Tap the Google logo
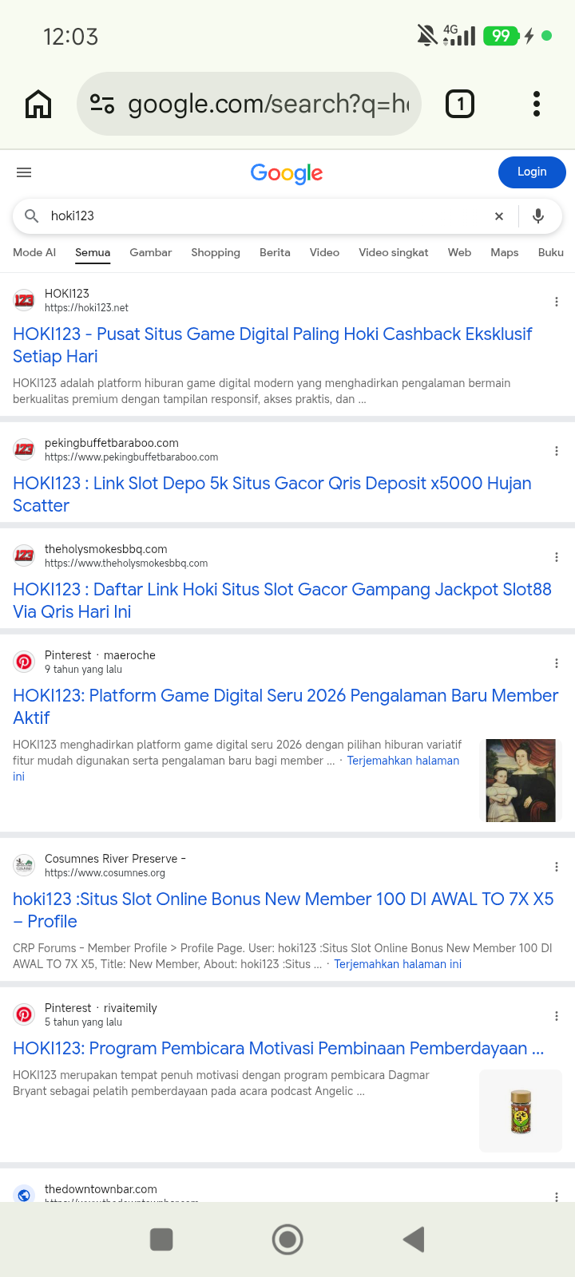The width and height of the screenshot is (575, 1277). click(287, 173)
